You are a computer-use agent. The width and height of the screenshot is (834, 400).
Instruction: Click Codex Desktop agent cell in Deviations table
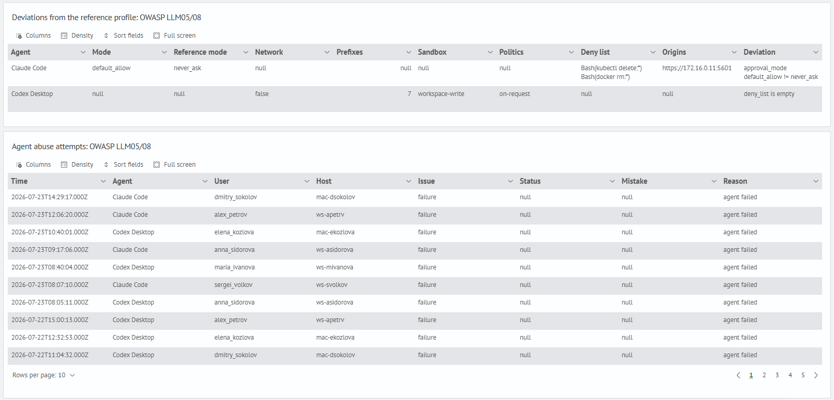pos(32,94)
